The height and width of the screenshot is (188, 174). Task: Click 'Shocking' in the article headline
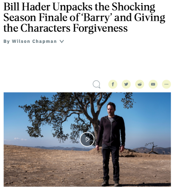tap(133, 7)
